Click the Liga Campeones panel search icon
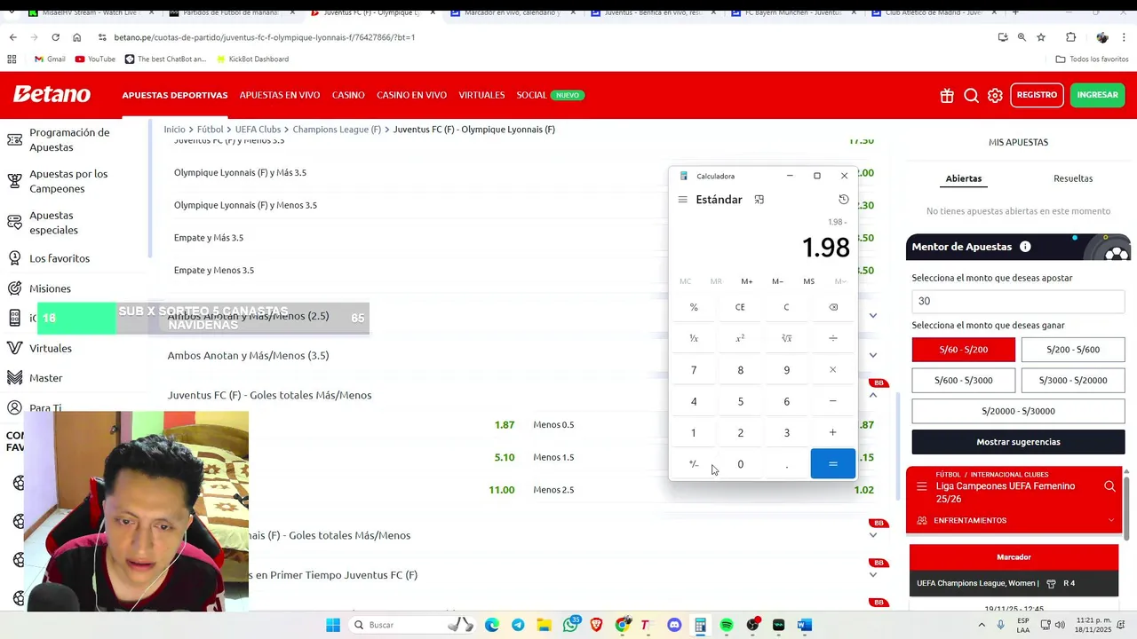This screenshot has width=1137, height=639. 1109,486
